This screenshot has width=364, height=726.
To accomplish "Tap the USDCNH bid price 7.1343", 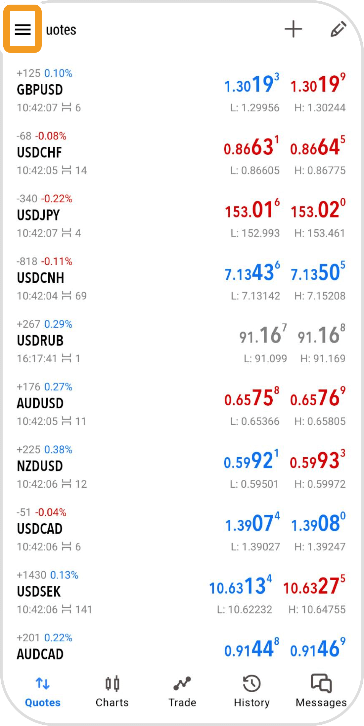I will (252, 273).
